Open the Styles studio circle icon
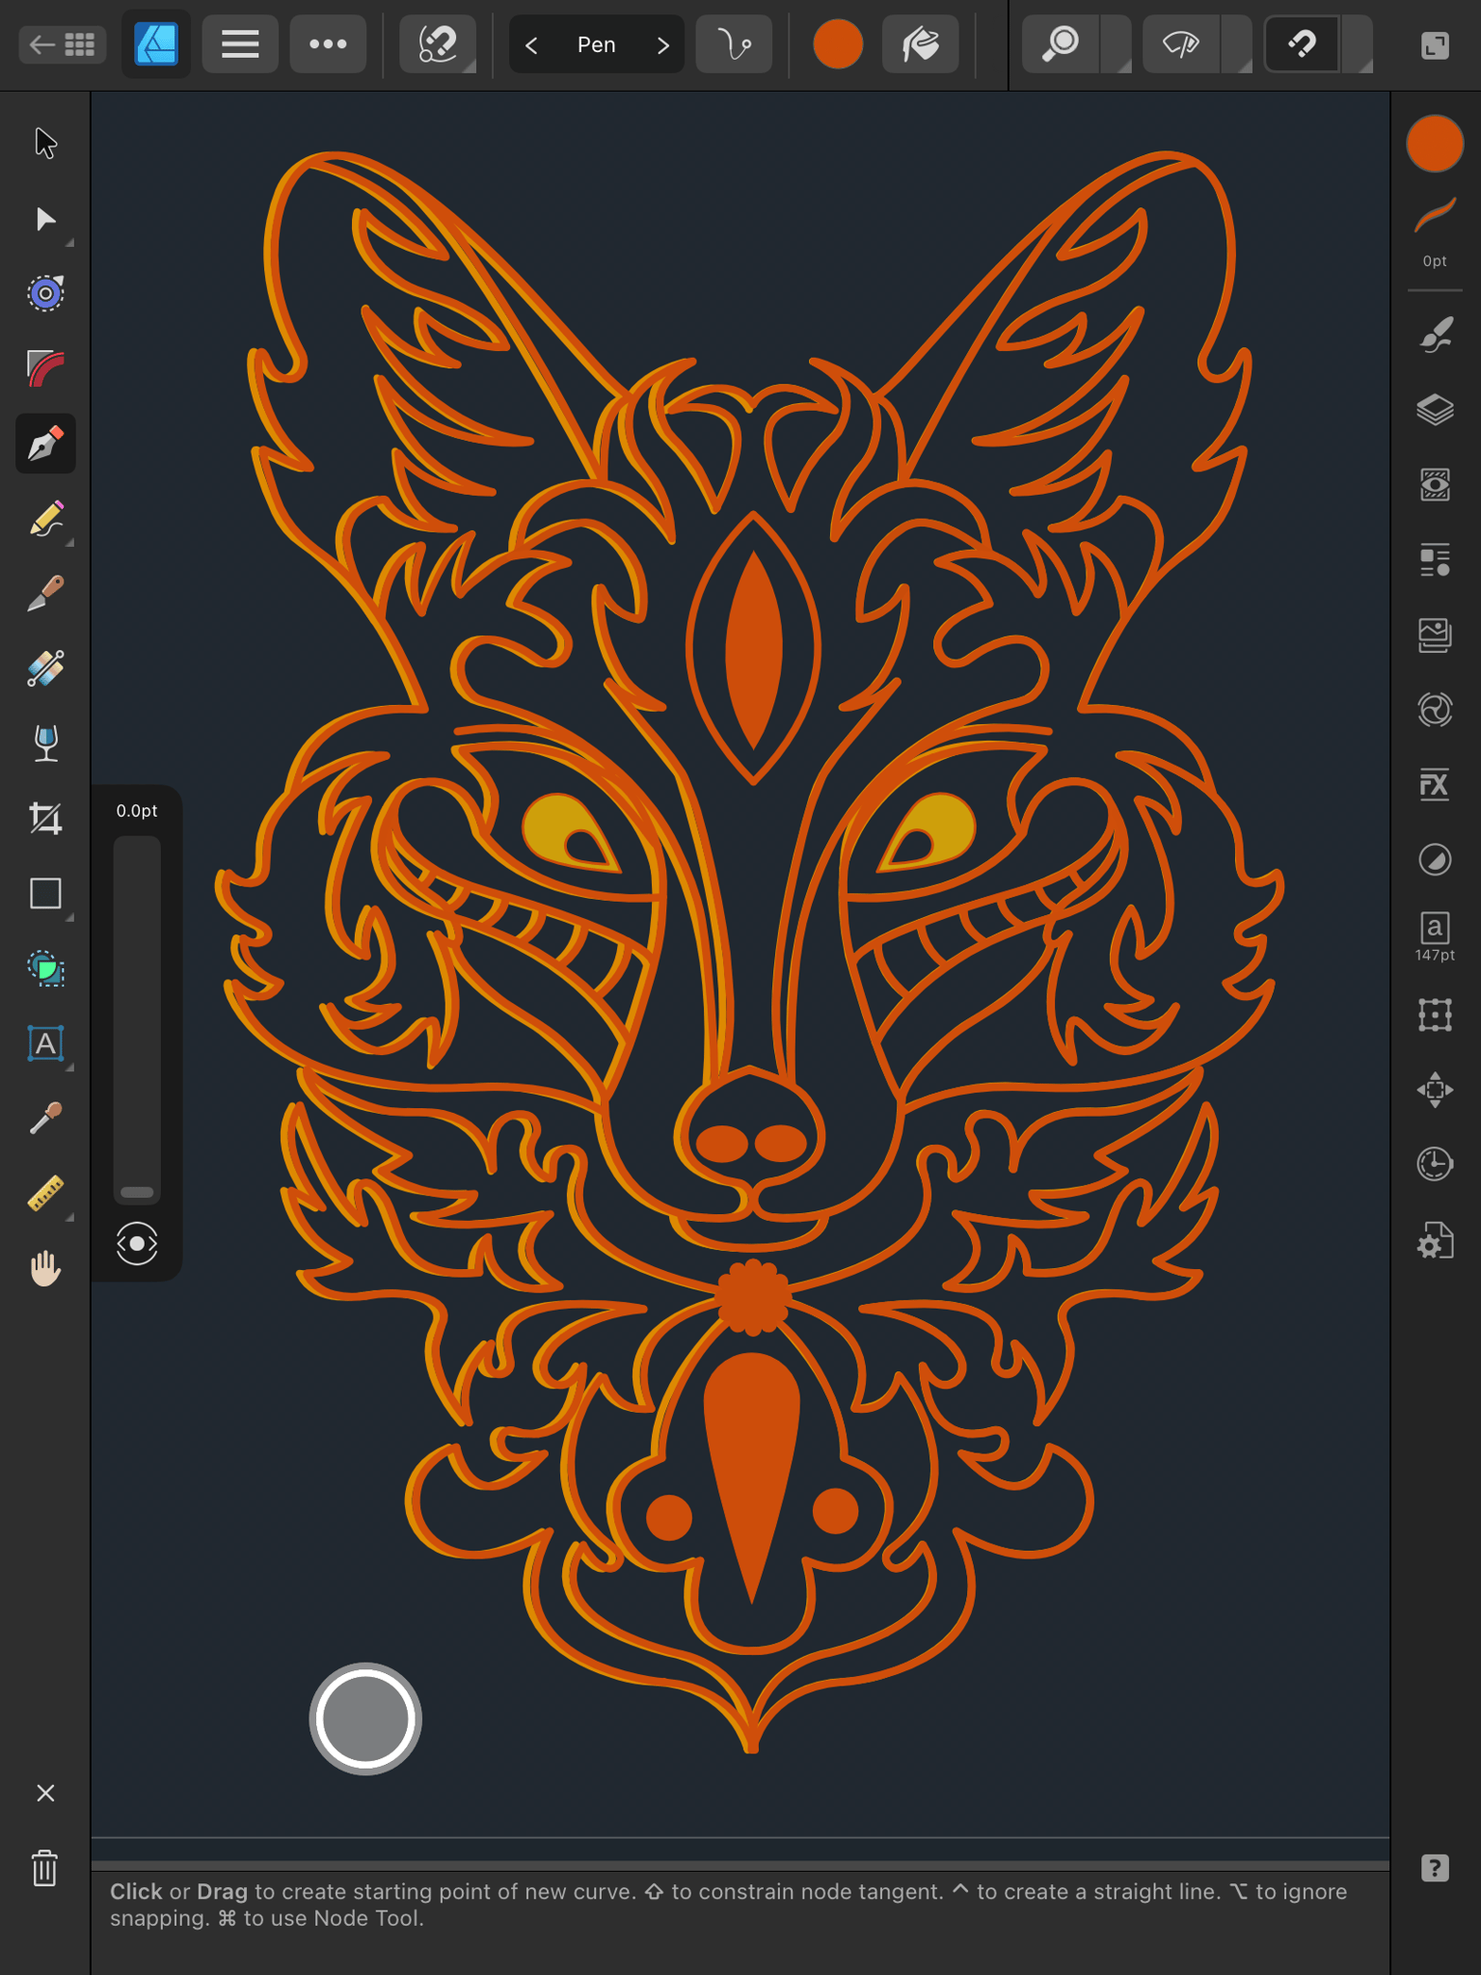 tap(1435, 859)
